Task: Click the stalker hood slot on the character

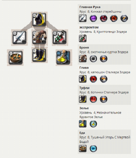Action: [39, 20]
